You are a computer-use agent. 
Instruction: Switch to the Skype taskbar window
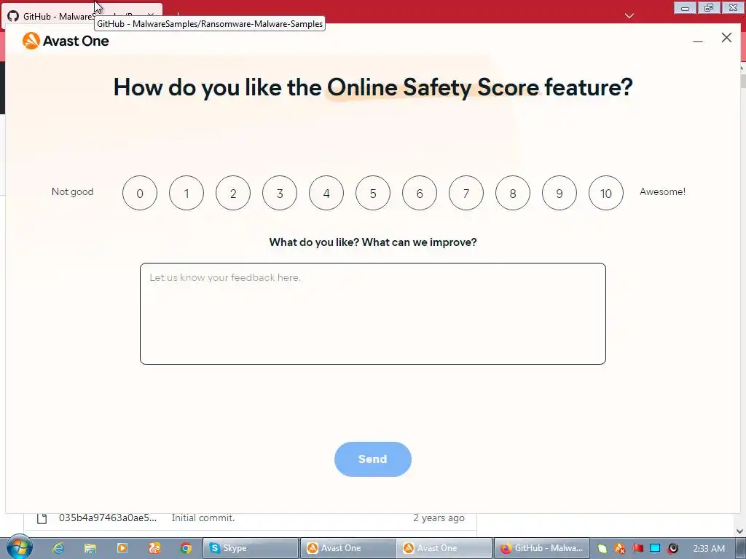click(251, 548)
